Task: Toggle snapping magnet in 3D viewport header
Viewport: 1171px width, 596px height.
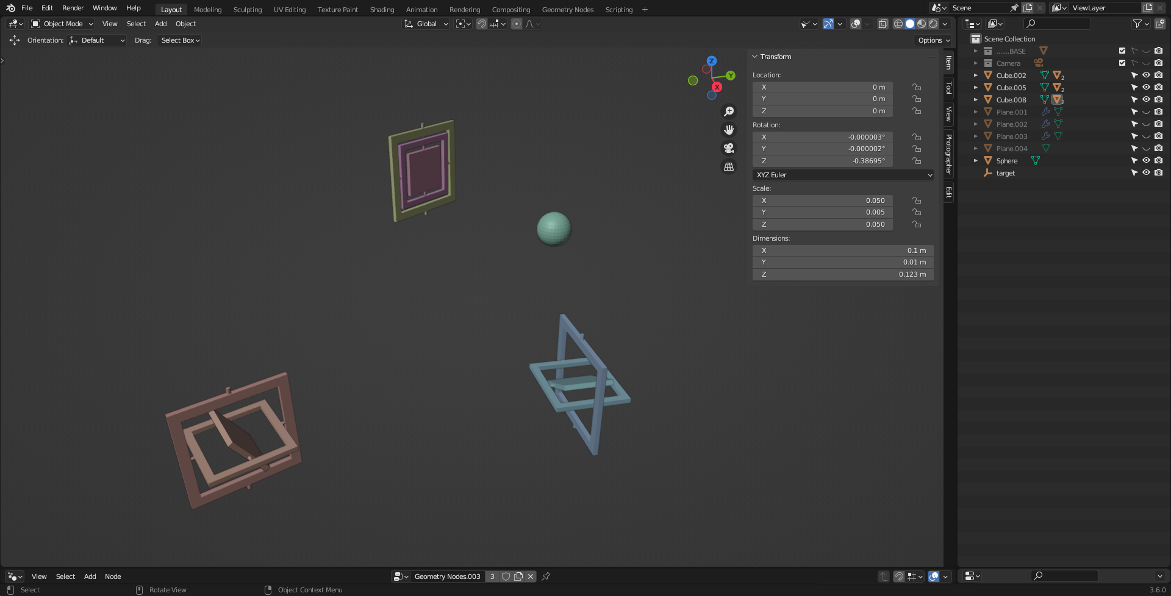Action: tap(482, 24)
